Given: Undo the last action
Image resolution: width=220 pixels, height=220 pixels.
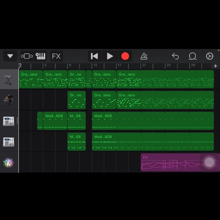Looking at the screenshot, I should point(175,56).
